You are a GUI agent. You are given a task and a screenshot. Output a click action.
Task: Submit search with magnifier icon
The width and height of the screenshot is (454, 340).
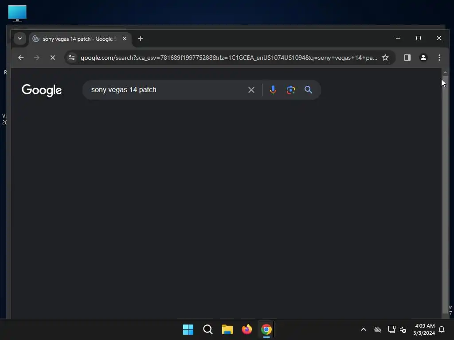pyautogui.click(x=309, y=90)
